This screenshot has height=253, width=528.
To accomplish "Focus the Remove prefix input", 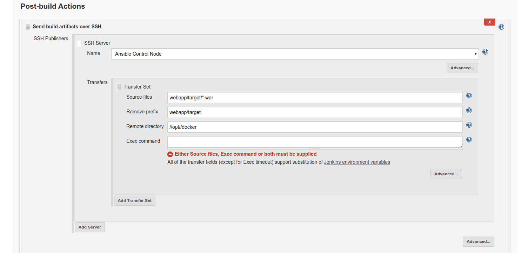I will click(315, 112).
